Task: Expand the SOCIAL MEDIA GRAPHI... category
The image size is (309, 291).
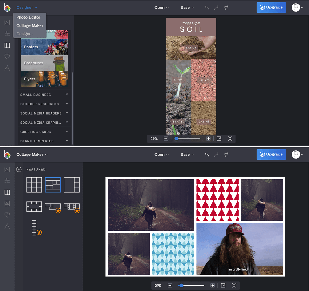Action: 44,123
